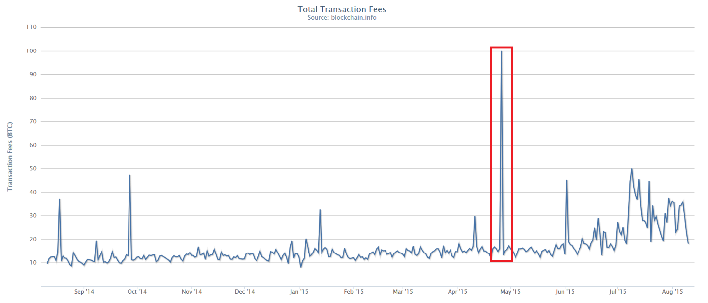
Task: Click the "Source: blockchain.info" subtitle
Action: coord(341,18)
